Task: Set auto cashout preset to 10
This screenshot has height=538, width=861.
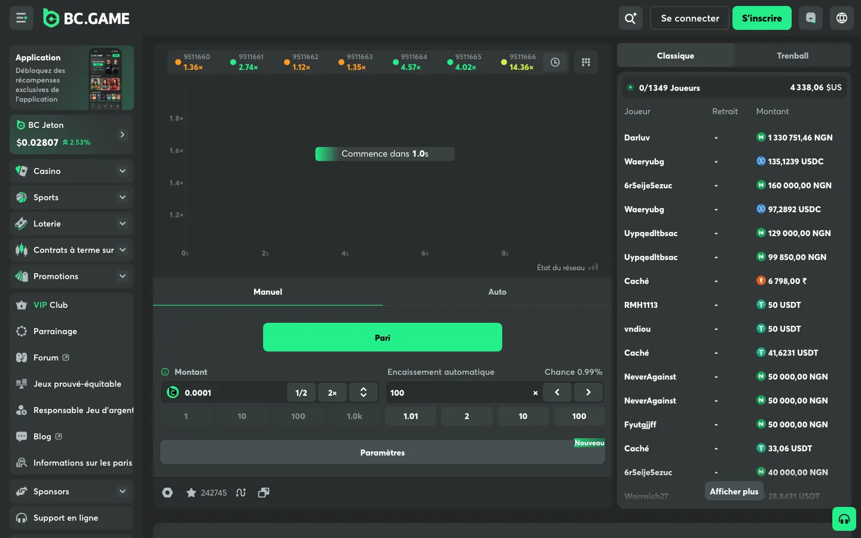Action: [523, 416]
